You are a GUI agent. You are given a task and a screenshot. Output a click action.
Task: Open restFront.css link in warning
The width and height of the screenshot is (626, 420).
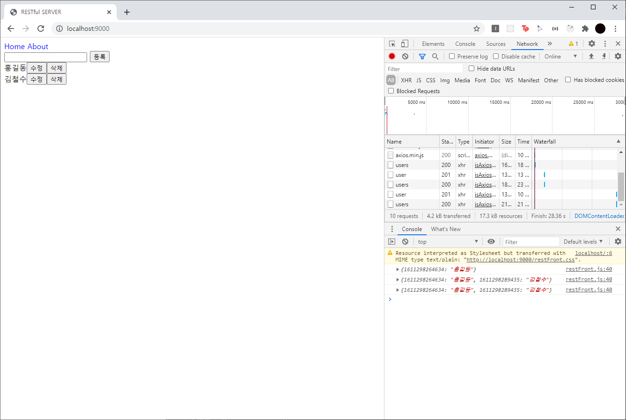click(x=521, y=260)
